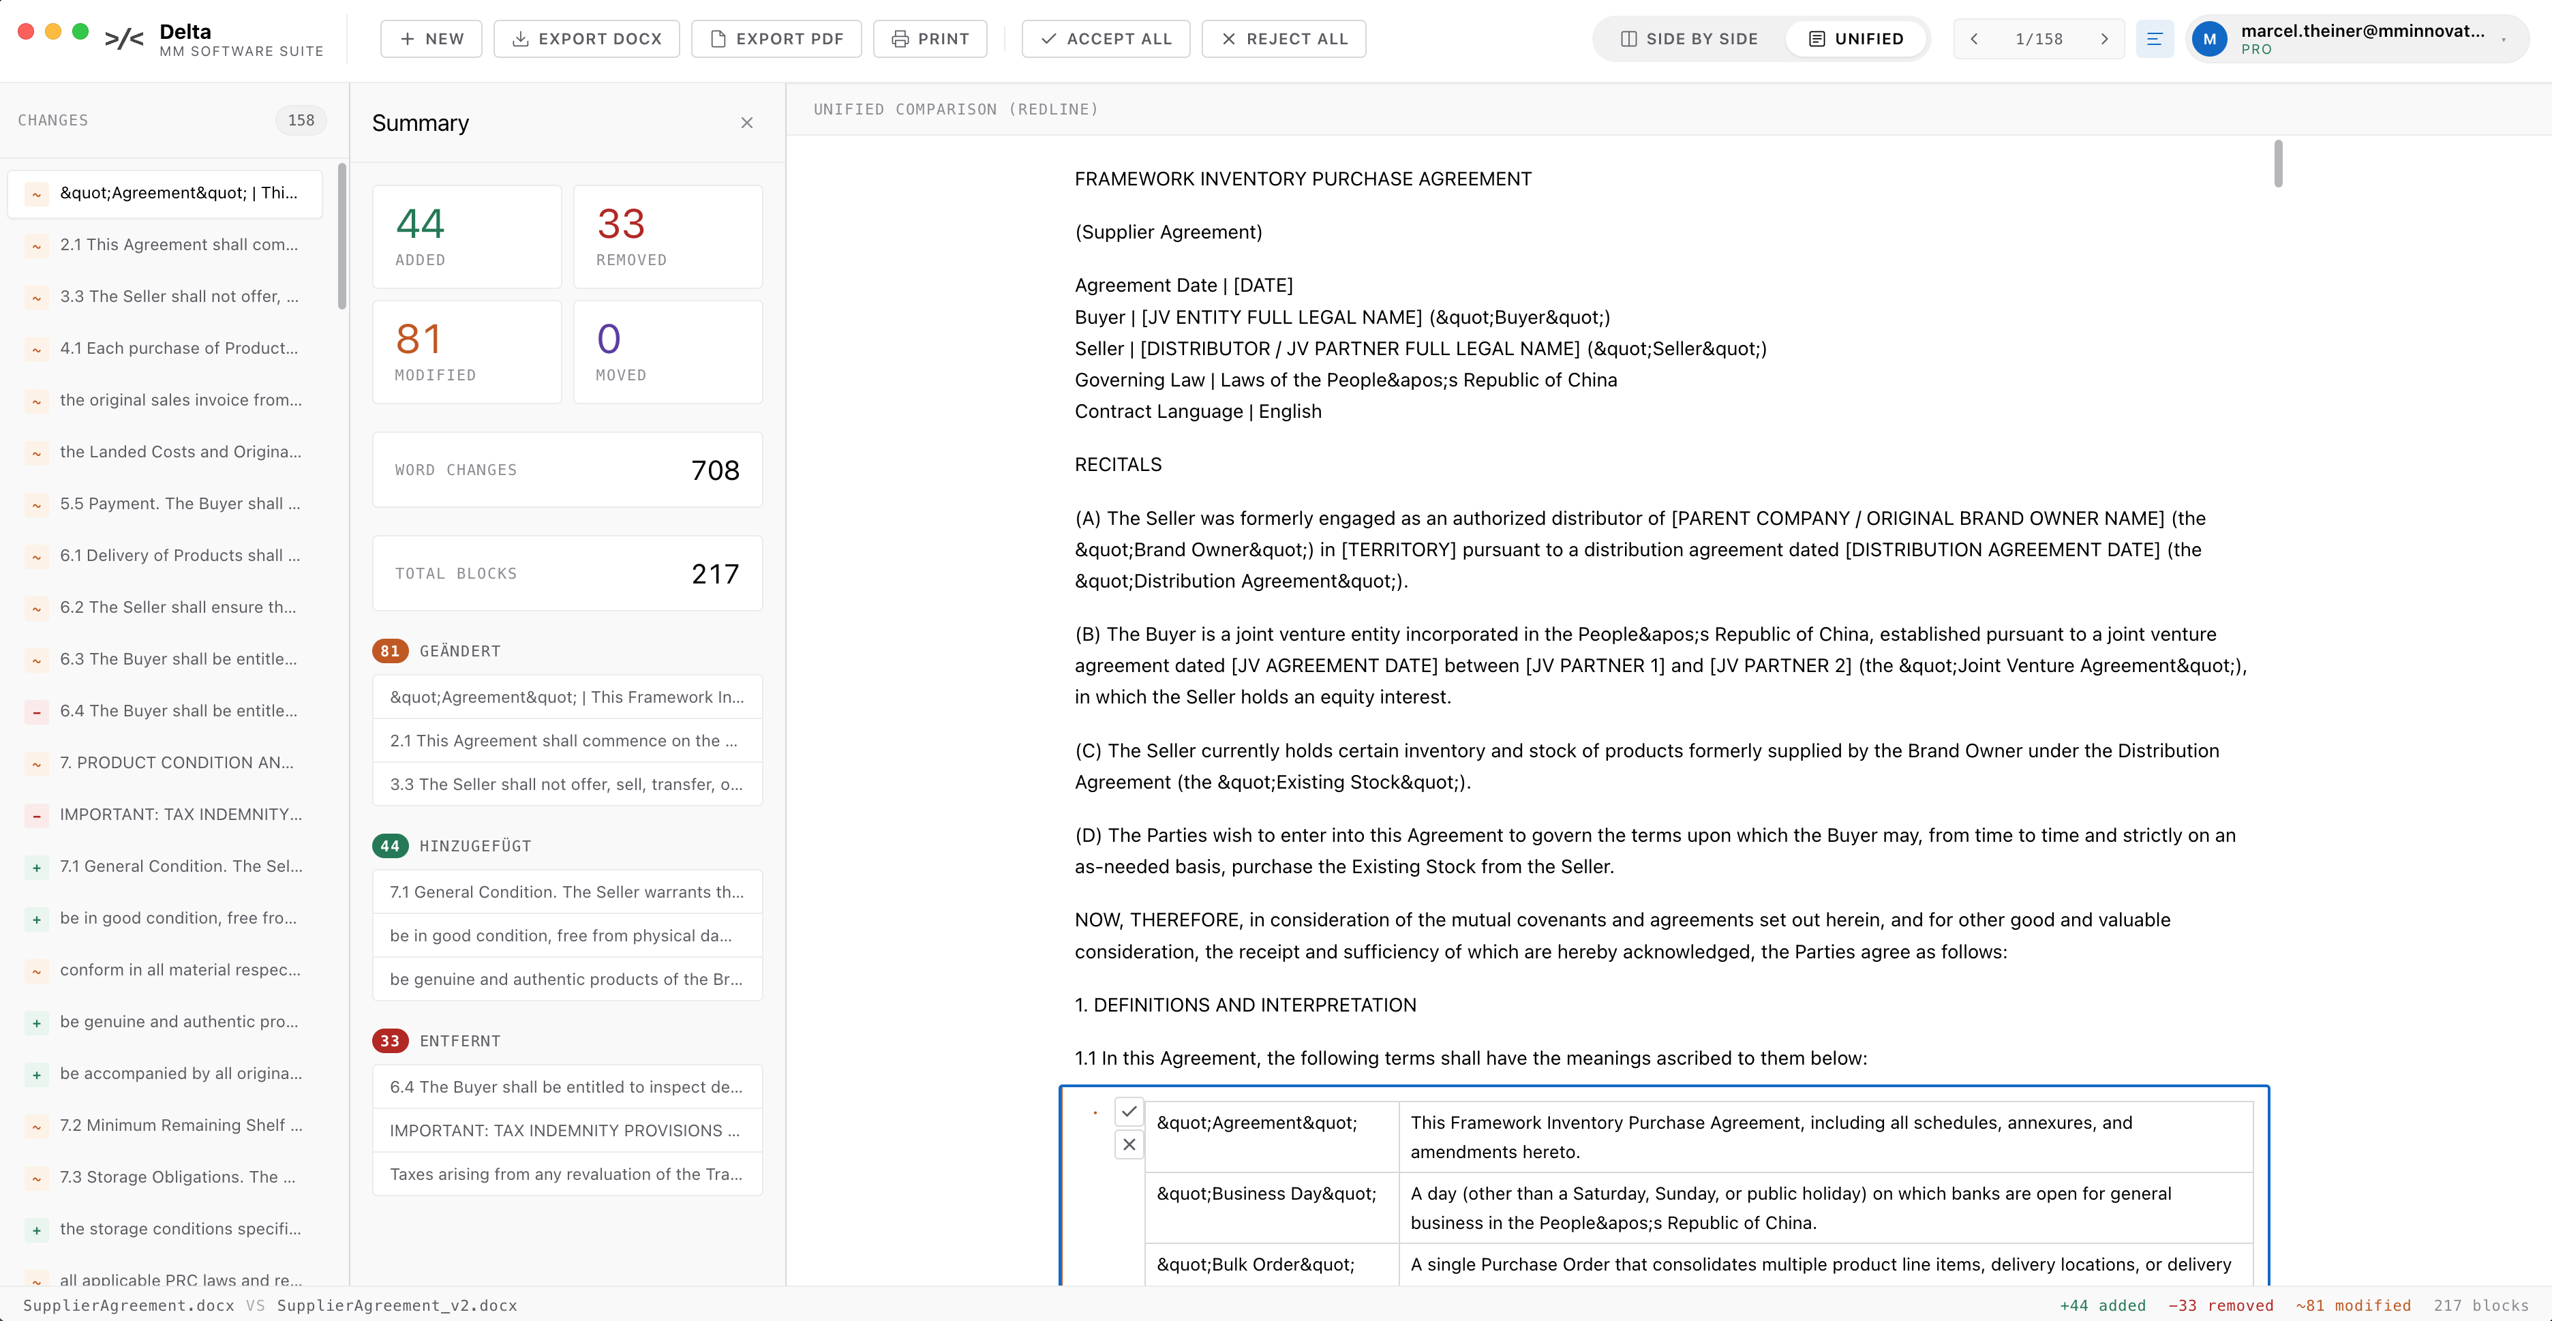Open summary item '6.4 The Buyer shall be entitled to inspect'
The image size is (2552, 1321).
(568, 1087)
